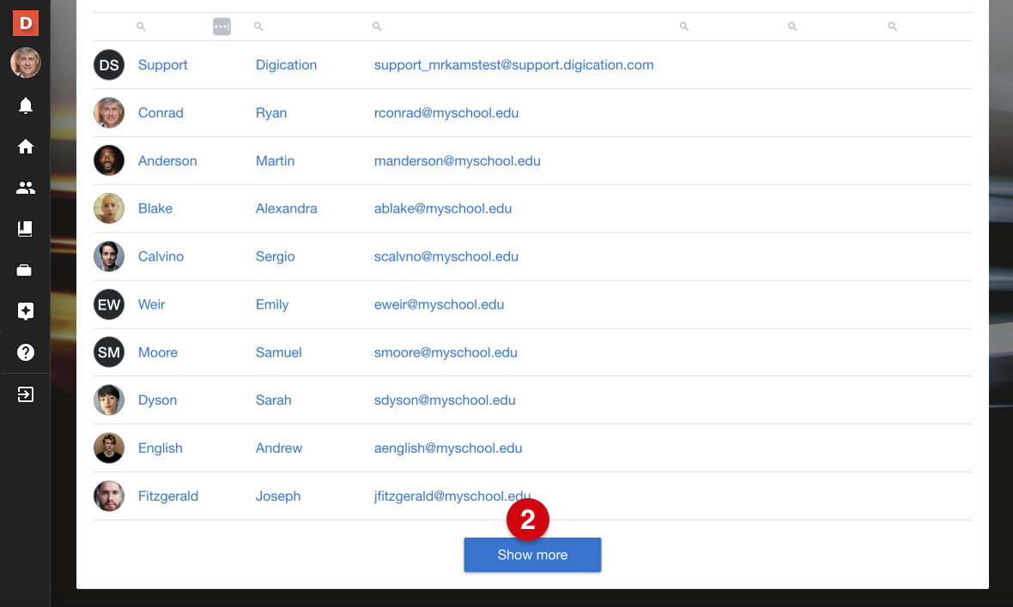Open Help question mark icon

(x=25, y=352)
